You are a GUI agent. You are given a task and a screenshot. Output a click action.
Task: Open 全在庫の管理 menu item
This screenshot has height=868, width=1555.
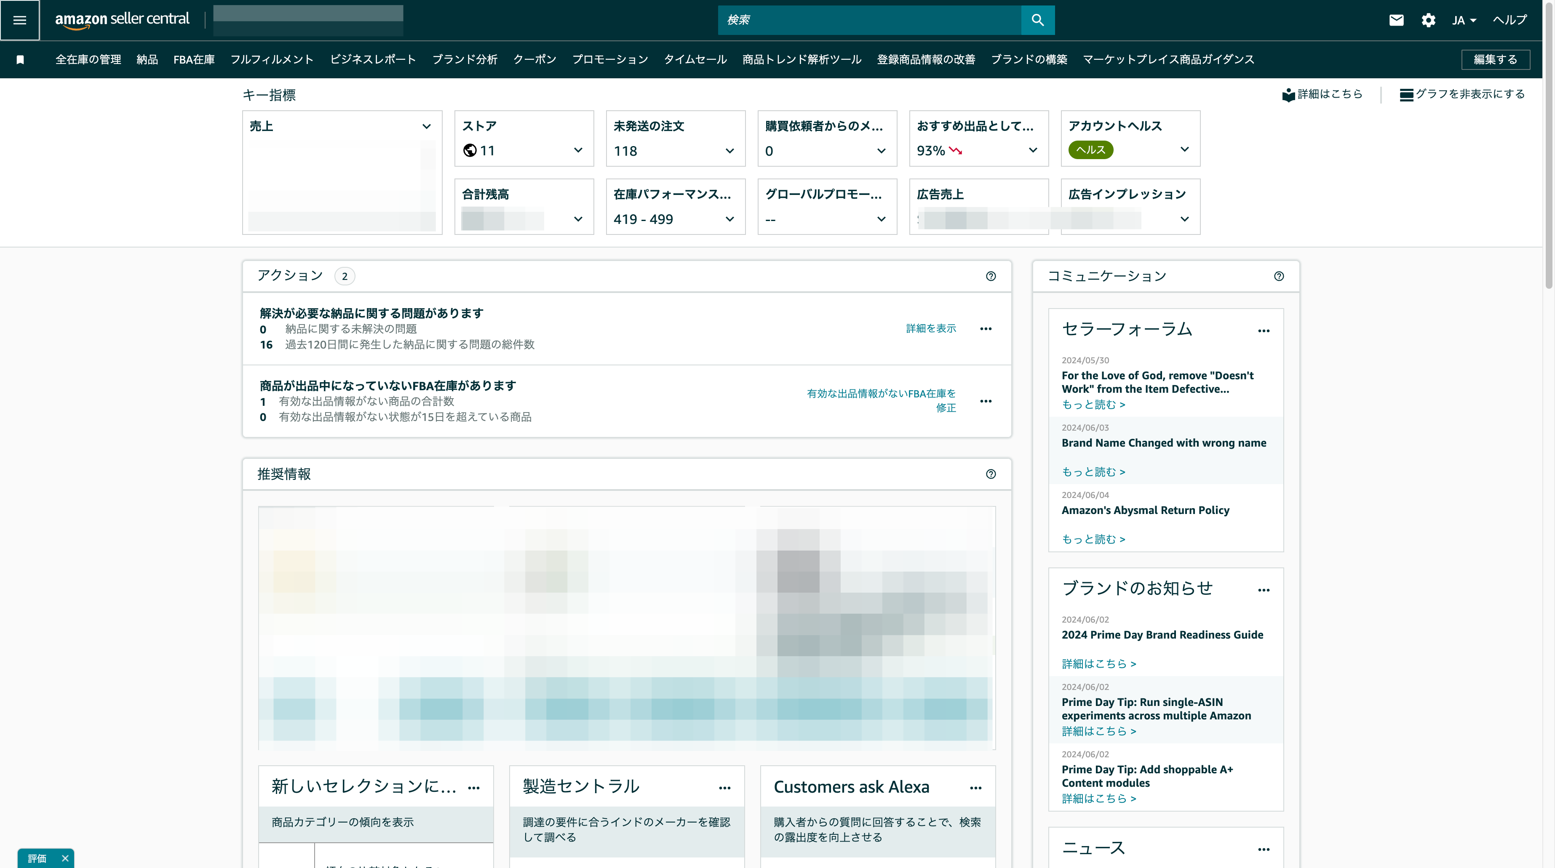88,60
